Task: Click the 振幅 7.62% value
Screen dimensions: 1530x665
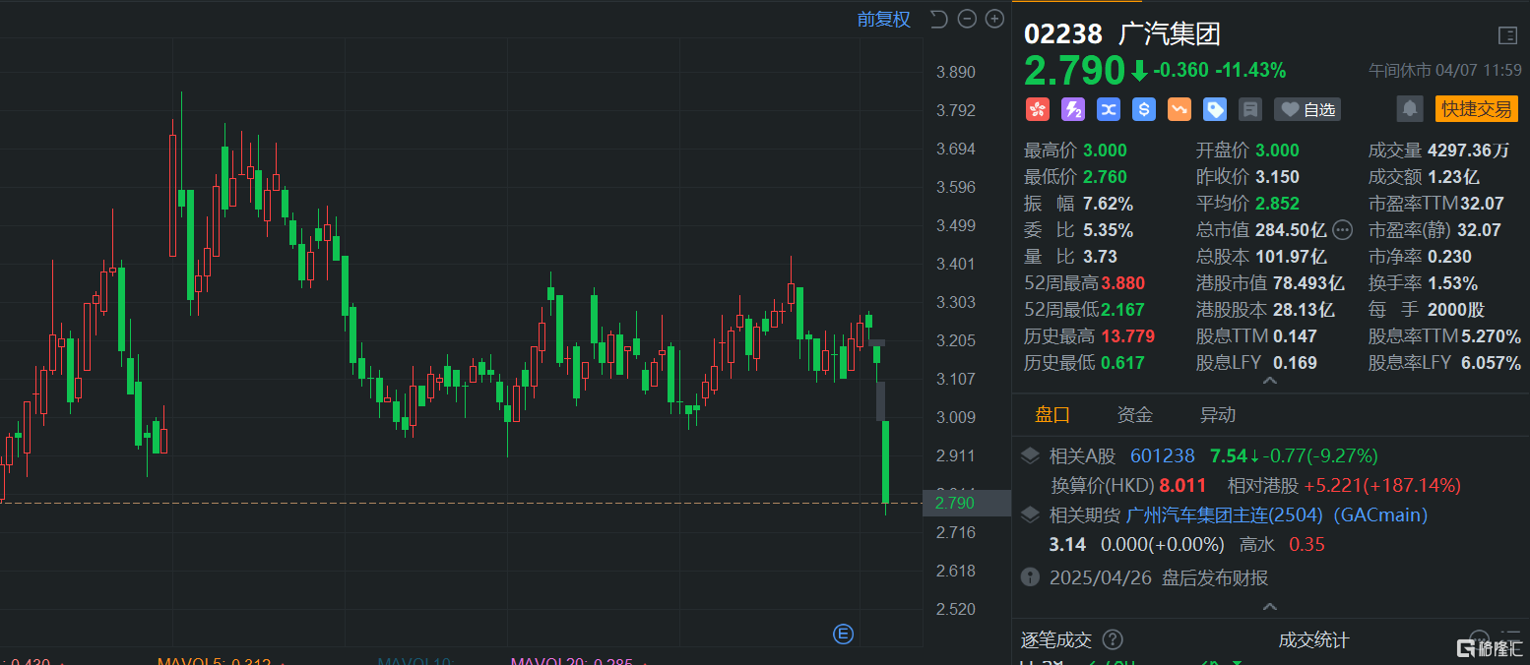Action: point(1108,204)
